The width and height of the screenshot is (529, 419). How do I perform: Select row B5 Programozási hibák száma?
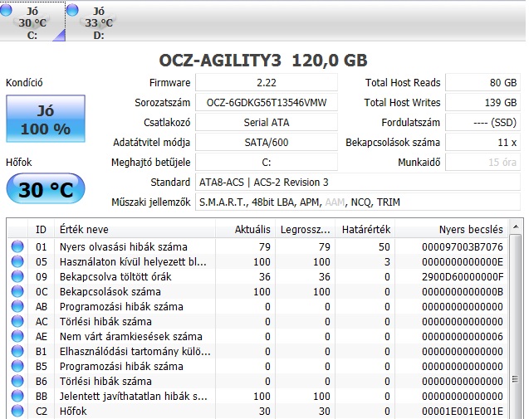point(257,366)
